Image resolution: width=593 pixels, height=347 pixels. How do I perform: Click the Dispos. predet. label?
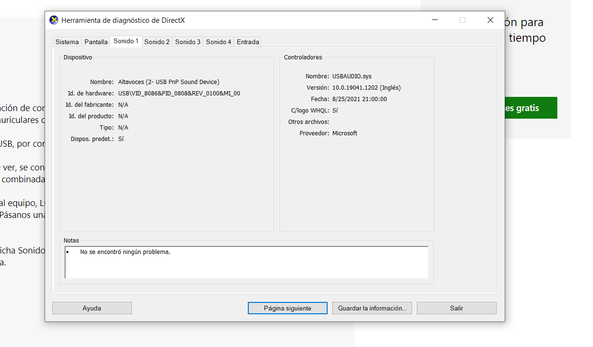point(92,139)
